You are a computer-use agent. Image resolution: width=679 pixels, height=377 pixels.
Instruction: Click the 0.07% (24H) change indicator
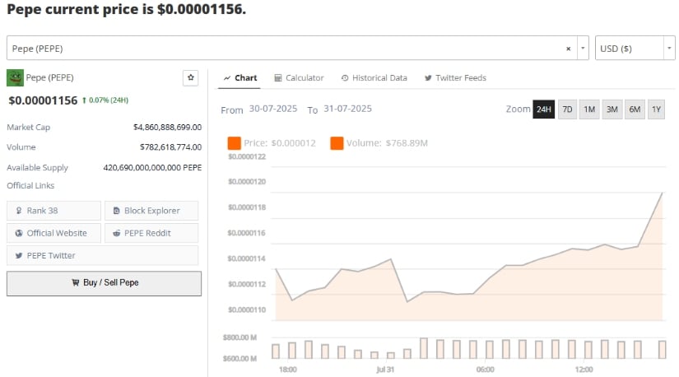point(105,100)
